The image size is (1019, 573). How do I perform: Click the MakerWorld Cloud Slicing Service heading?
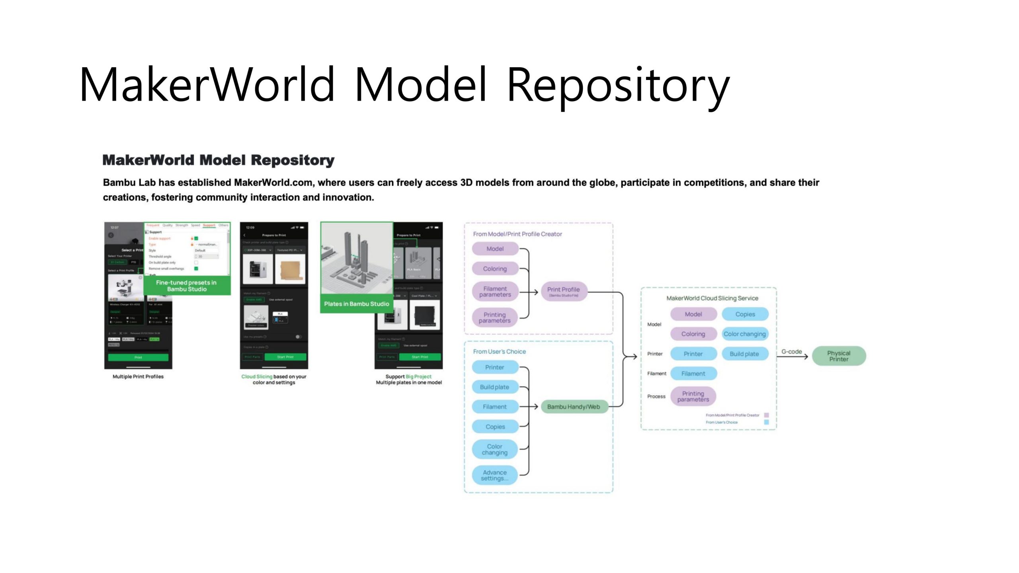pyautogui.click(x=712, y=298)
